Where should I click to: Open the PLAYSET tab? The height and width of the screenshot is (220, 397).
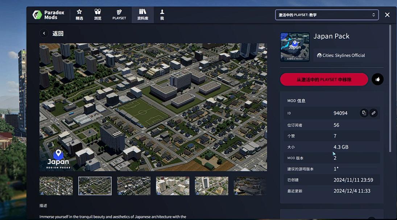119,14
